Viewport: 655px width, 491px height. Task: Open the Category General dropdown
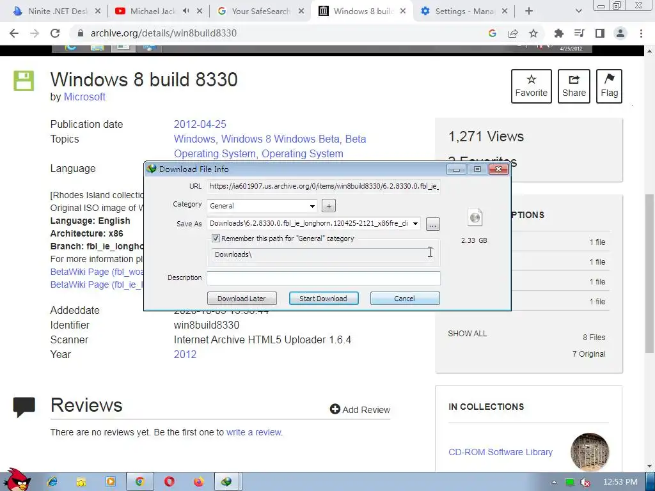click(x=262, y=206)
